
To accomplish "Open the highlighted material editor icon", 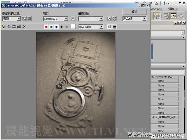I will point(157,16).
